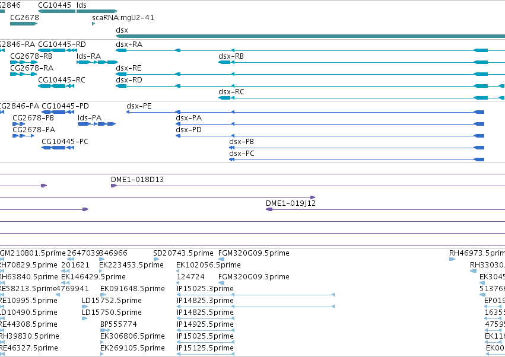Click the CG2678-PB protein label
Image resolution: width=505 pixels, height=357 pixels.
[33, 118]
